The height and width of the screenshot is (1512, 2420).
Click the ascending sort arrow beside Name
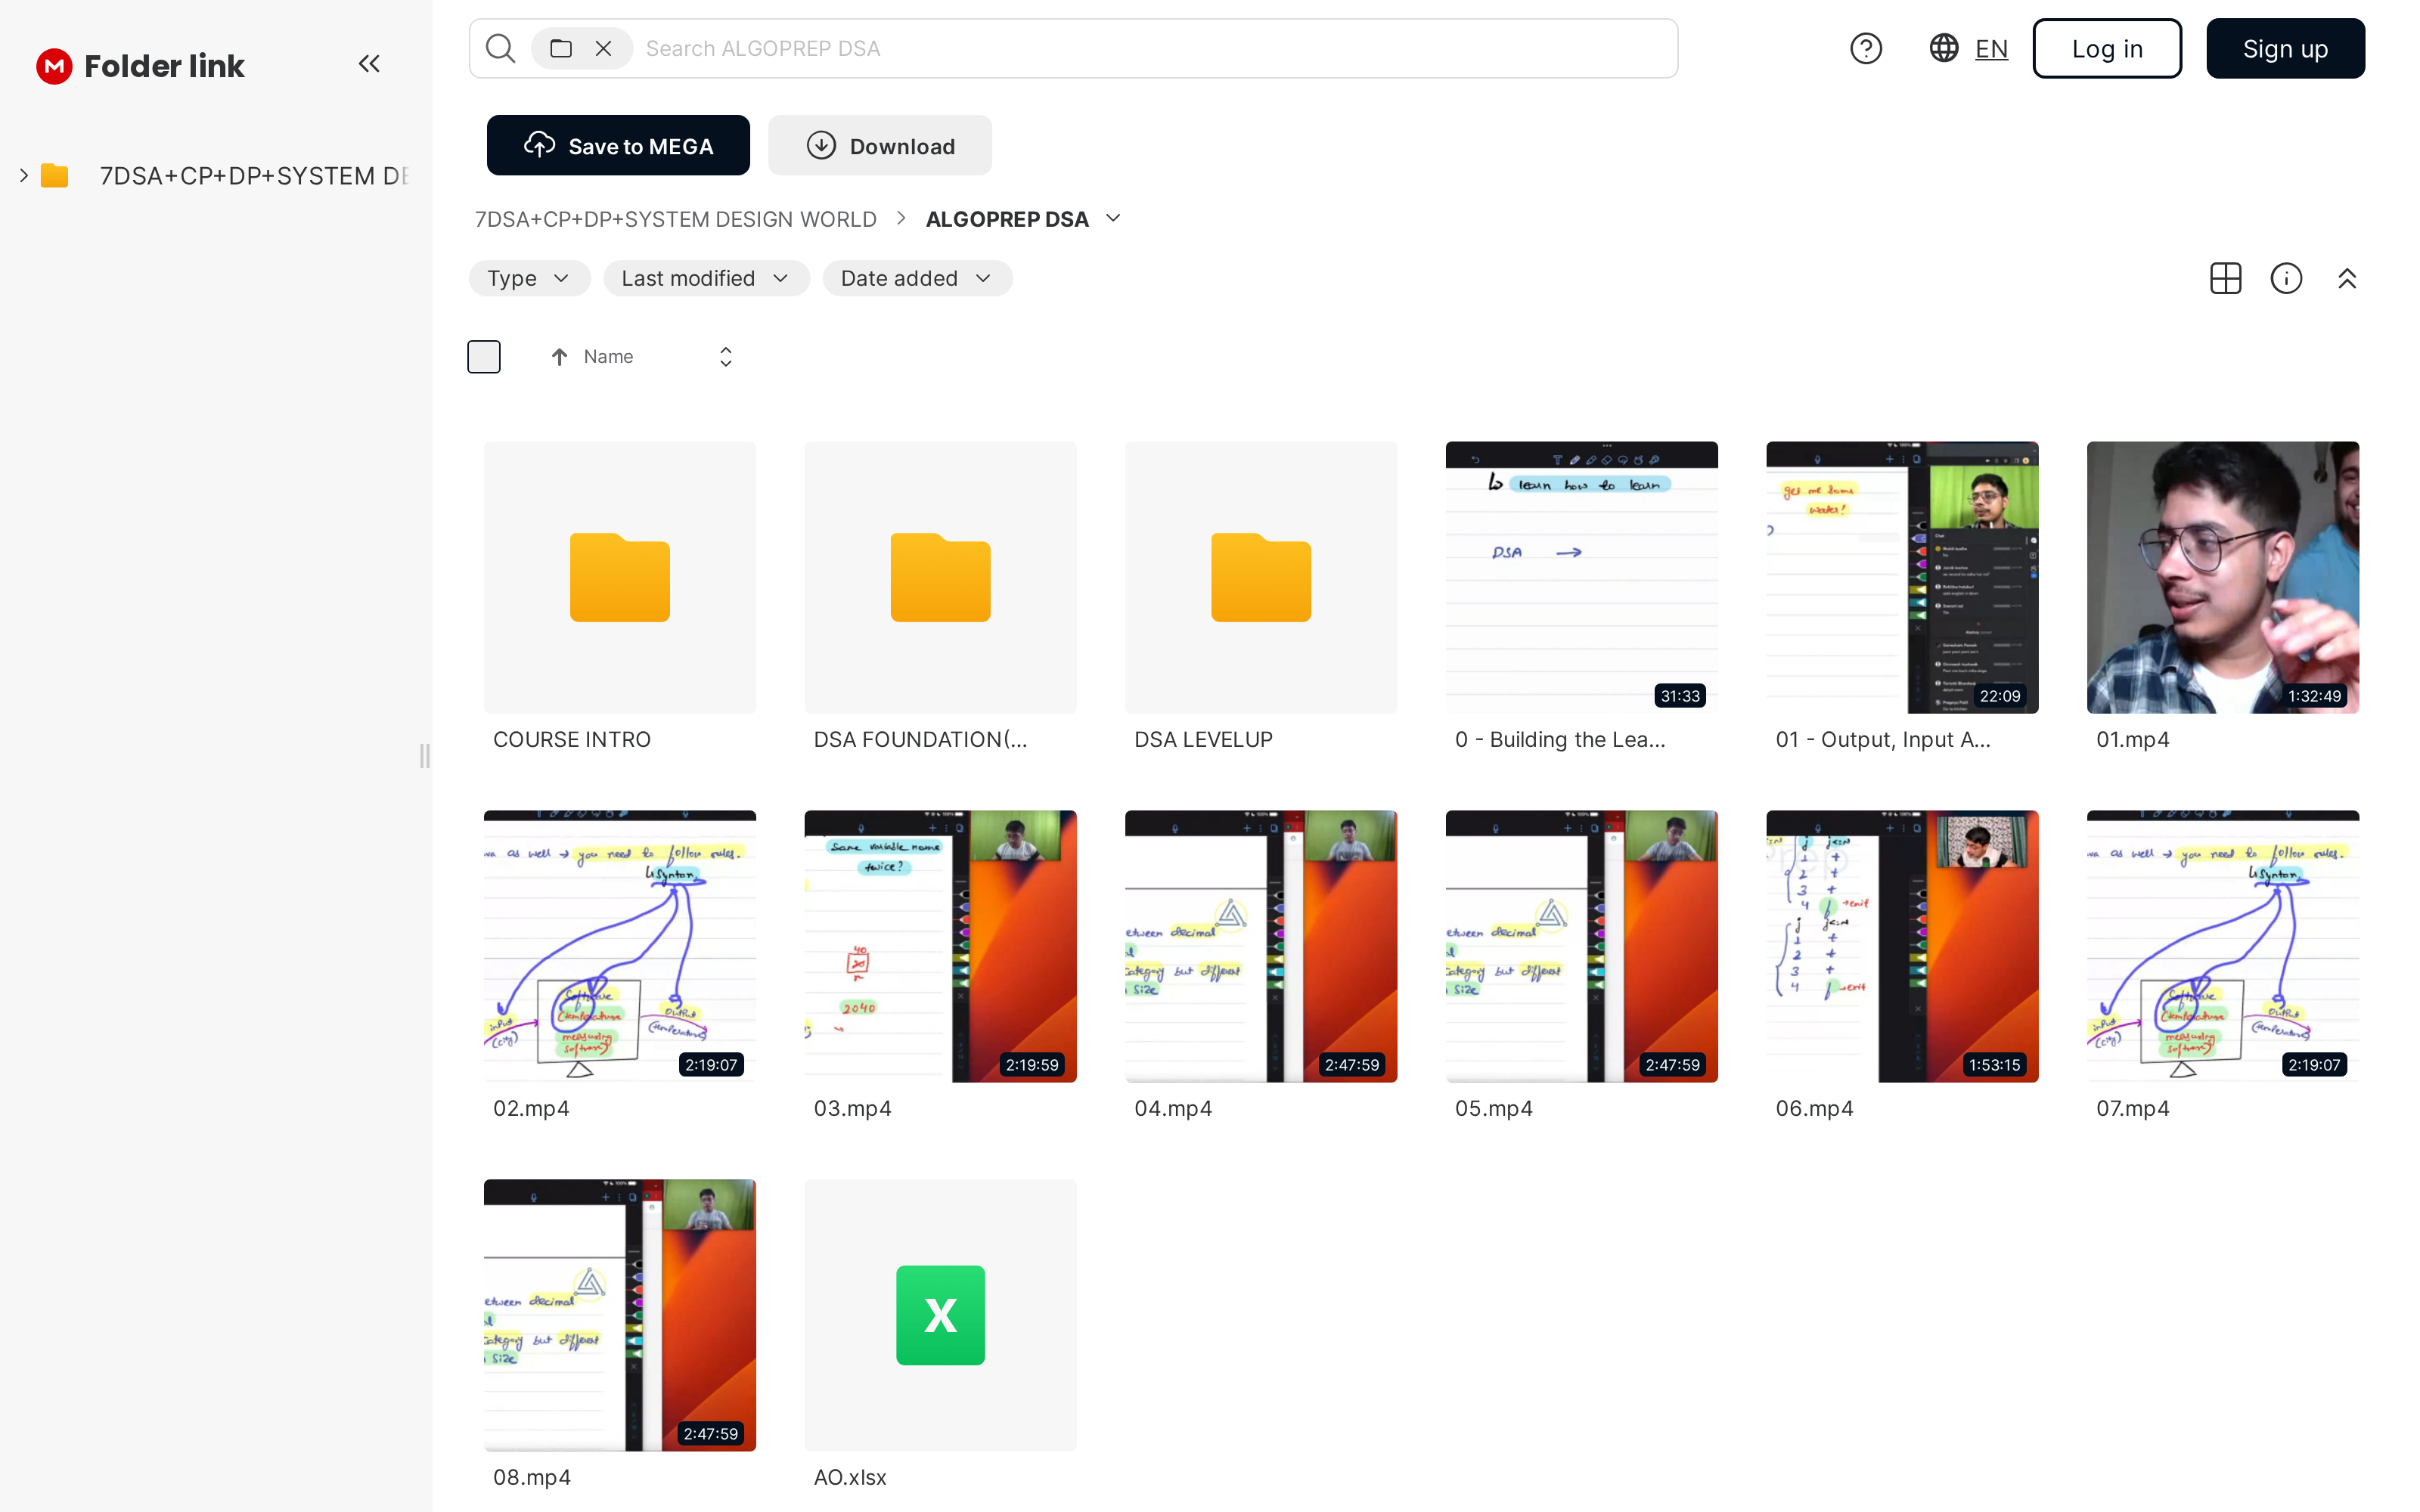tap(559, 357)
